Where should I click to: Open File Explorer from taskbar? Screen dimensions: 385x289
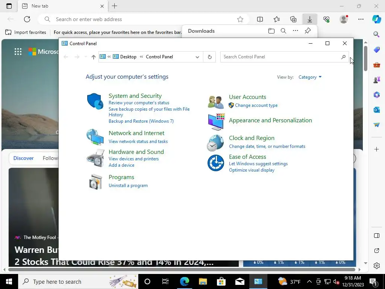(203, 281)
